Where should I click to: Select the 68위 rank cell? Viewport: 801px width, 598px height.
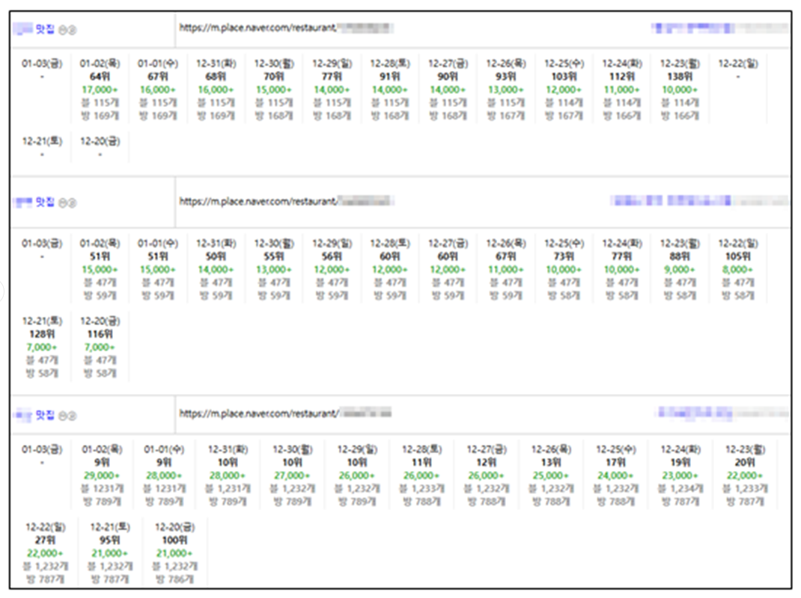point(216,76)
